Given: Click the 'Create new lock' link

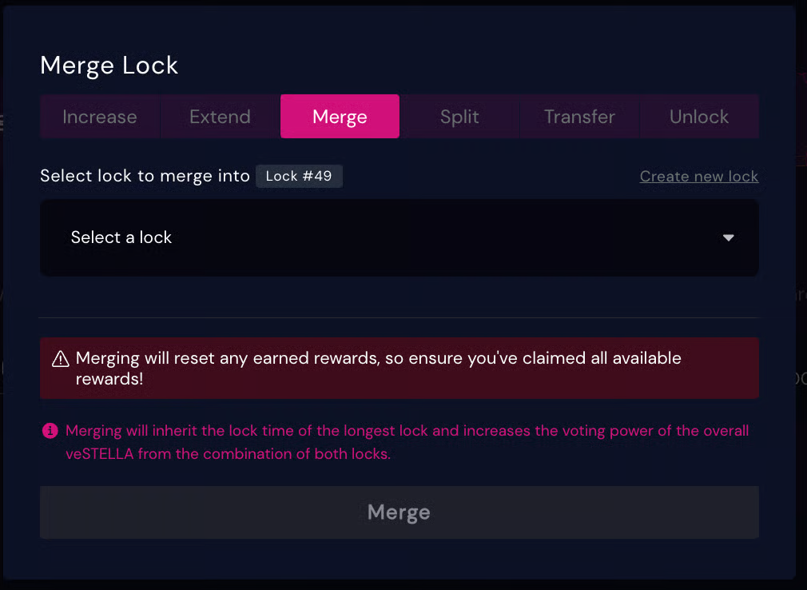Looking at the screenshot, I should click(698, 177).
